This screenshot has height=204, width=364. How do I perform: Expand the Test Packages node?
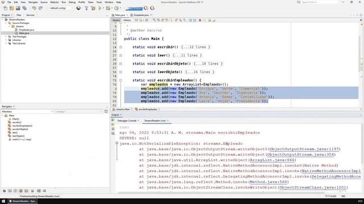tap(6, 36)
